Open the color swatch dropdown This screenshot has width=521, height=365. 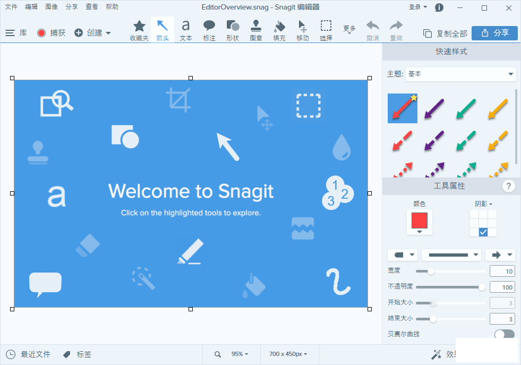[420, 222]
